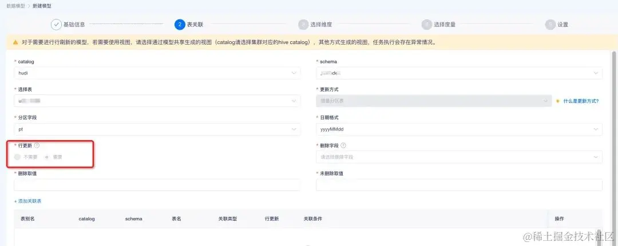Click the 关联类型 column header
Viewport: 618px width, 246px height.
point(228,219)
